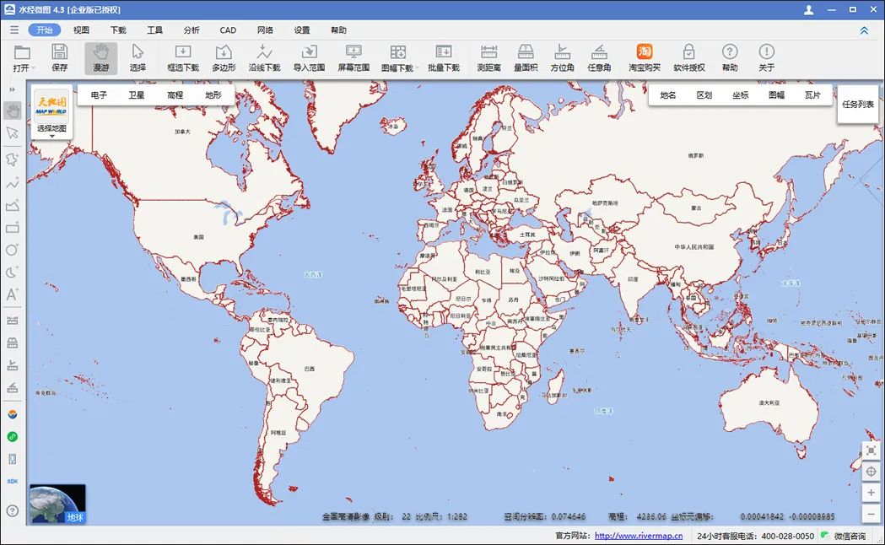Viewport: 885px width, 545px height.
Task: Select the sidebar draw polyline tool
Action: tap(13, 183)
